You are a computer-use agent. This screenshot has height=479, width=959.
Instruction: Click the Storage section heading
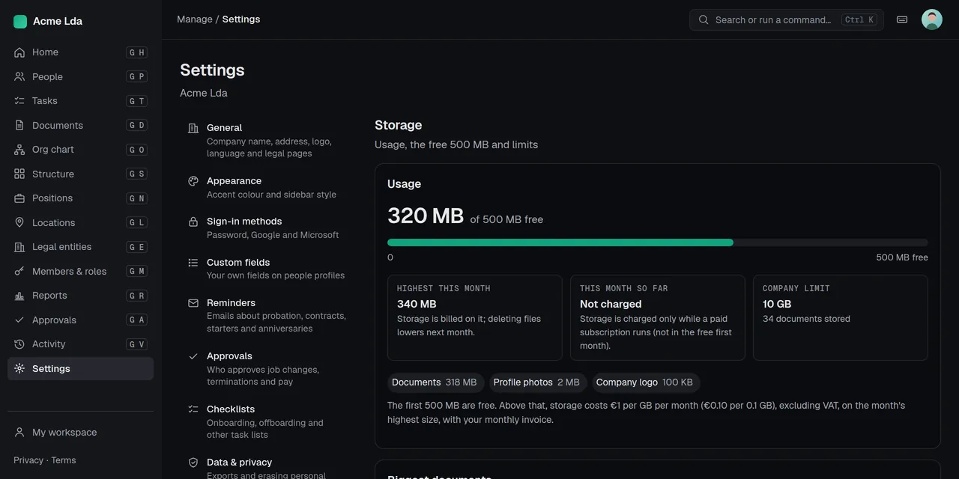(398, 125)
